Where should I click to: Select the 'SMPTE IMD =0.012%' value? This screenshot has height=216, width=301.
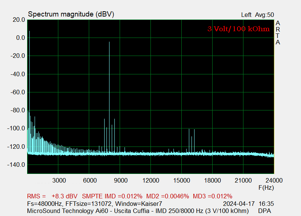(112, 196)
